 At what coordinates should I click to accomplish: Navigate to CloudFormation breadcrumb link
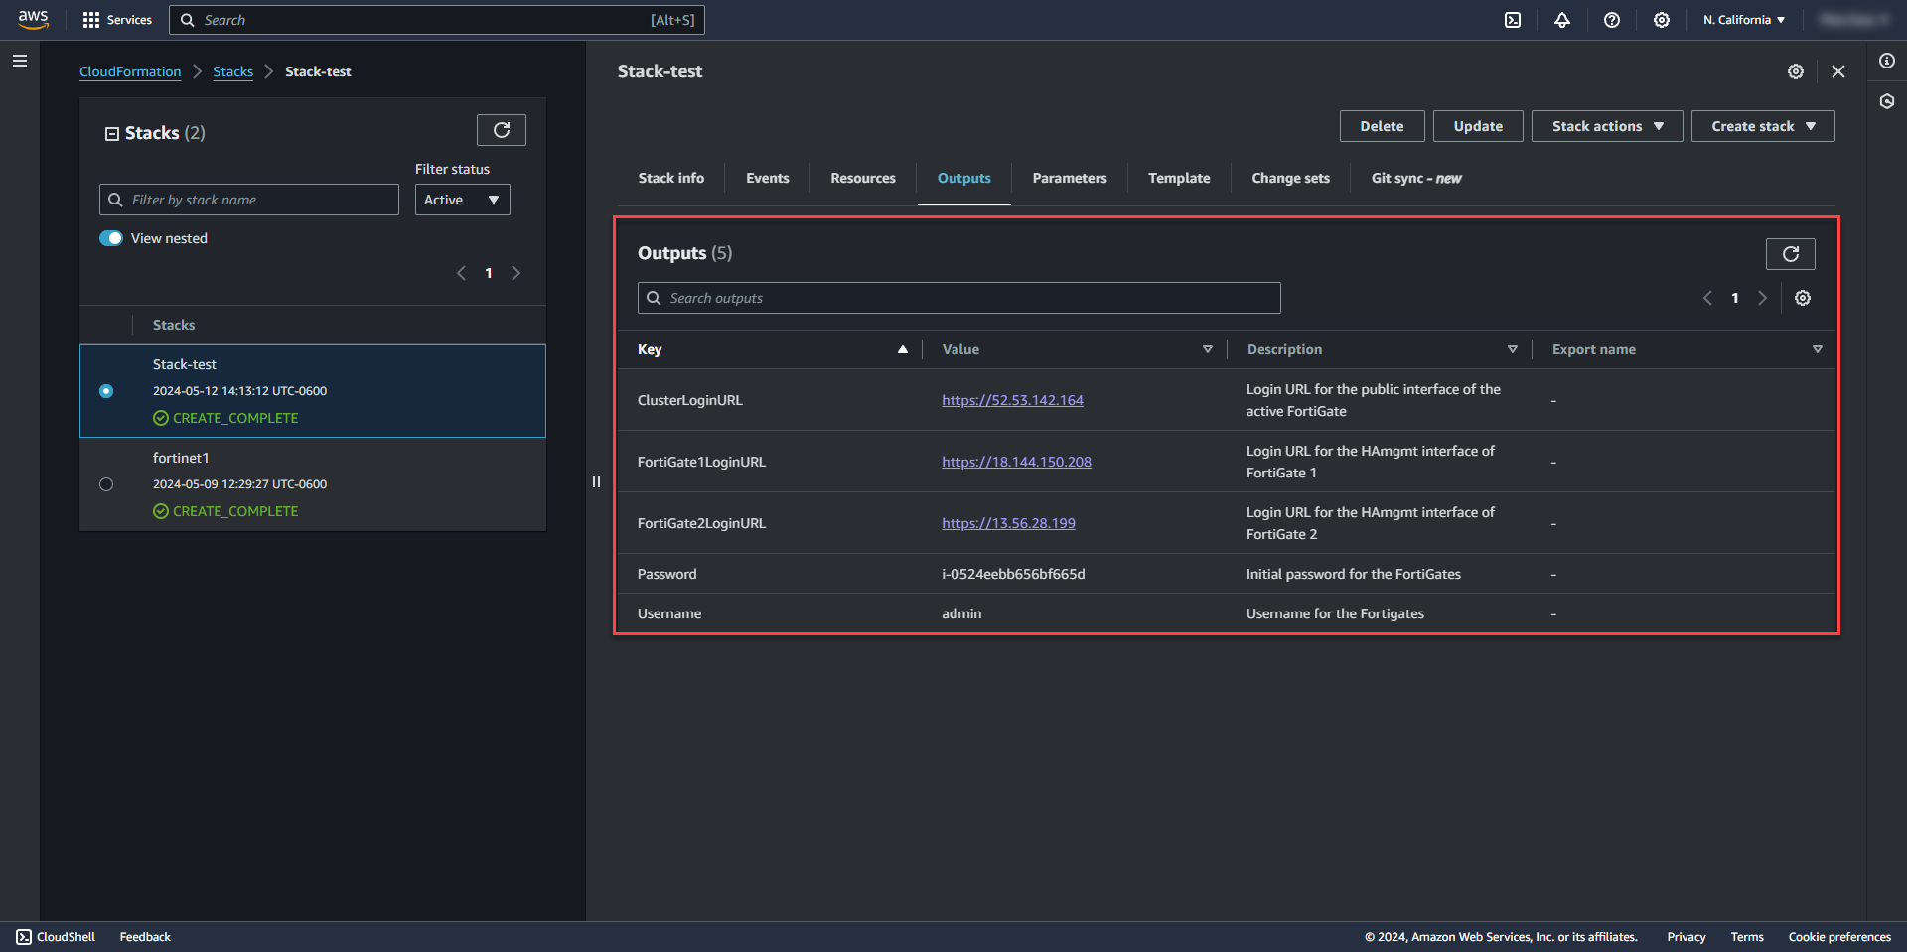pos(130,71)
